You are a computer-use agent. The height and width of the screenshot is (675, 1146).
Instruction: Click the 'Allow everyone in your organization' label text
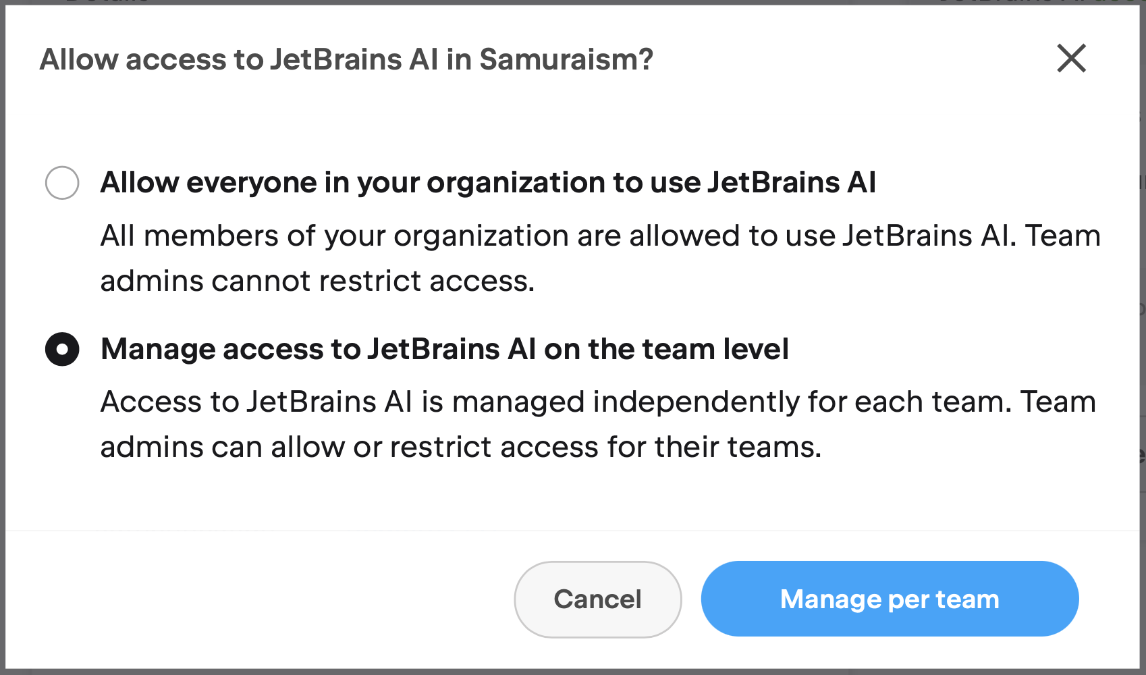point(488,183)
